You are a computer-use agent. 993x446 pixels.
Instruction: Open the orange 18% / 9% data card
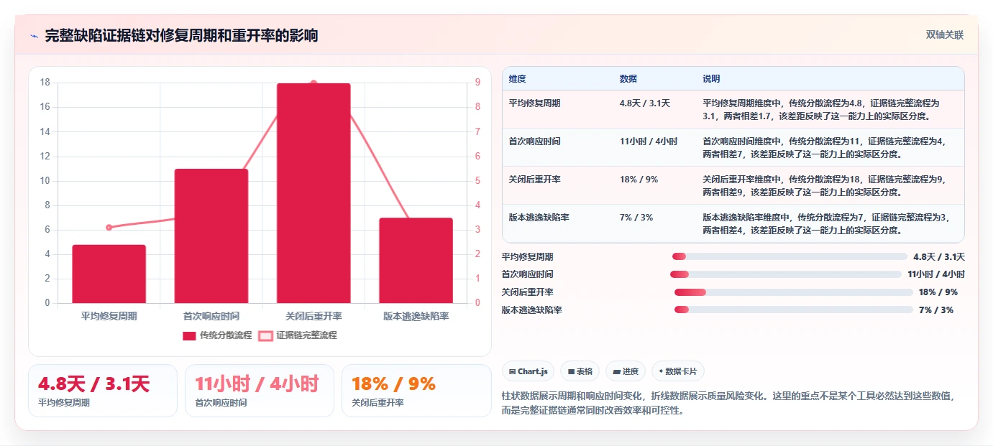tap(416, 391)
